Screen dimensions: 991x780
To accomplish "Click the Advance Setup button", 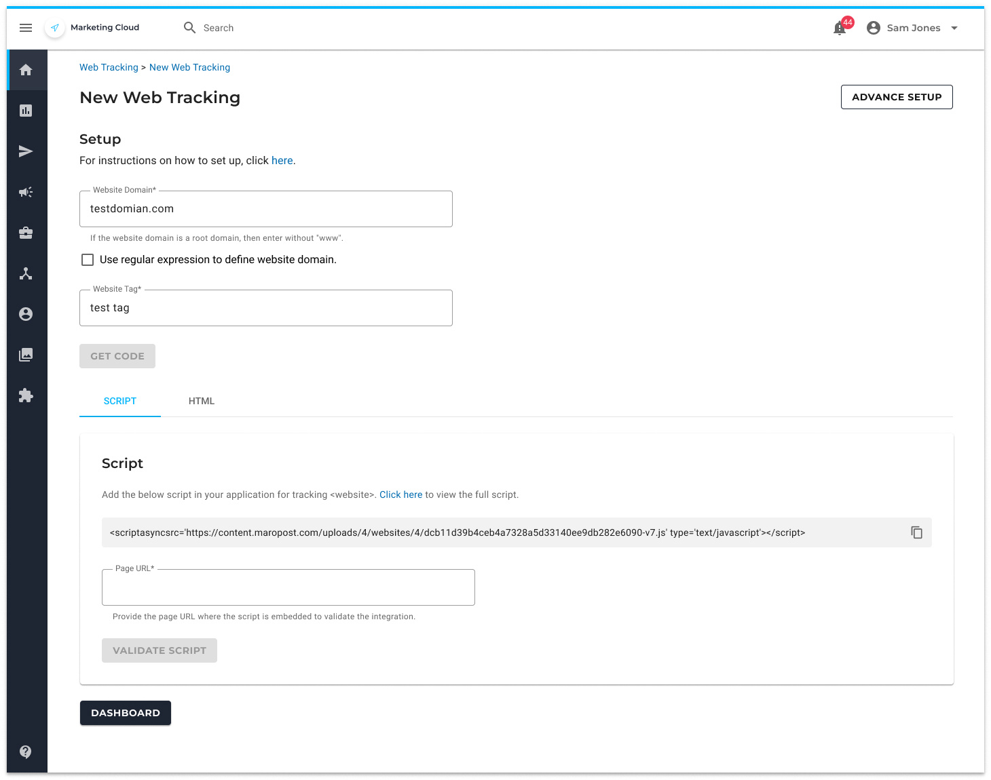I will click(x=897, y=97).
